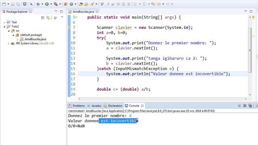This screenshot has height=145, width=258.
Task: Click the horizontal scrollbar right arrow in editor
Action: coord(246,99)
